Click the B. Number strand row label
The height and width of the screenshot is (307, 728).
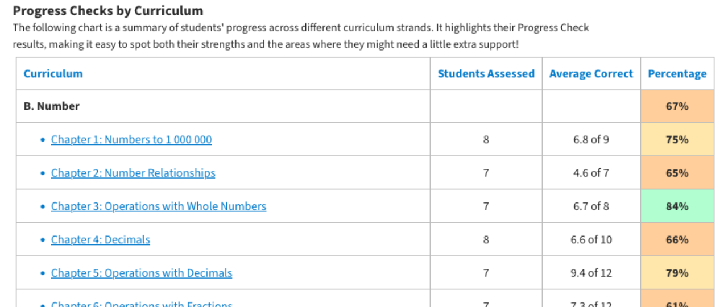coord(52,106)
